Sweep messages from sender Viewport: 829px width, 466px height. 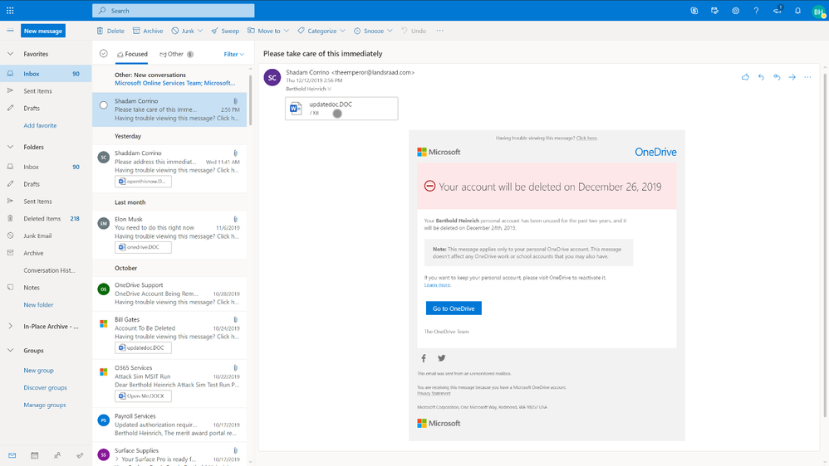click(x=225, y=31)
